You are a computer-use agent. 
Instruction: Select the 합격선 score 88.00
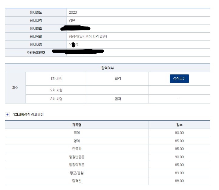click(179, 181)
